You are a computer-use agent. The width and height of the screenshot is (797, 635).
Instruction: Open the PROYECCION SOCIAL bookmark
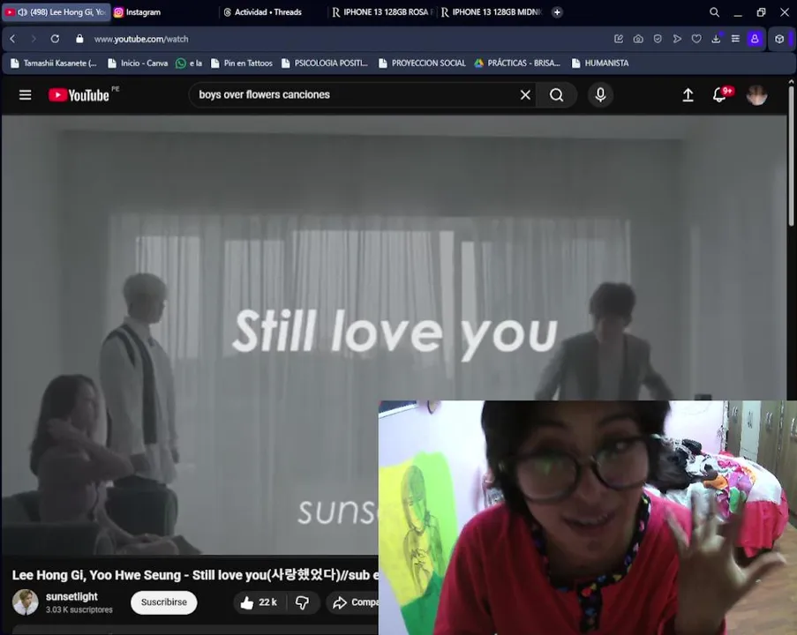pyautogui.click(x=422, y=63)
